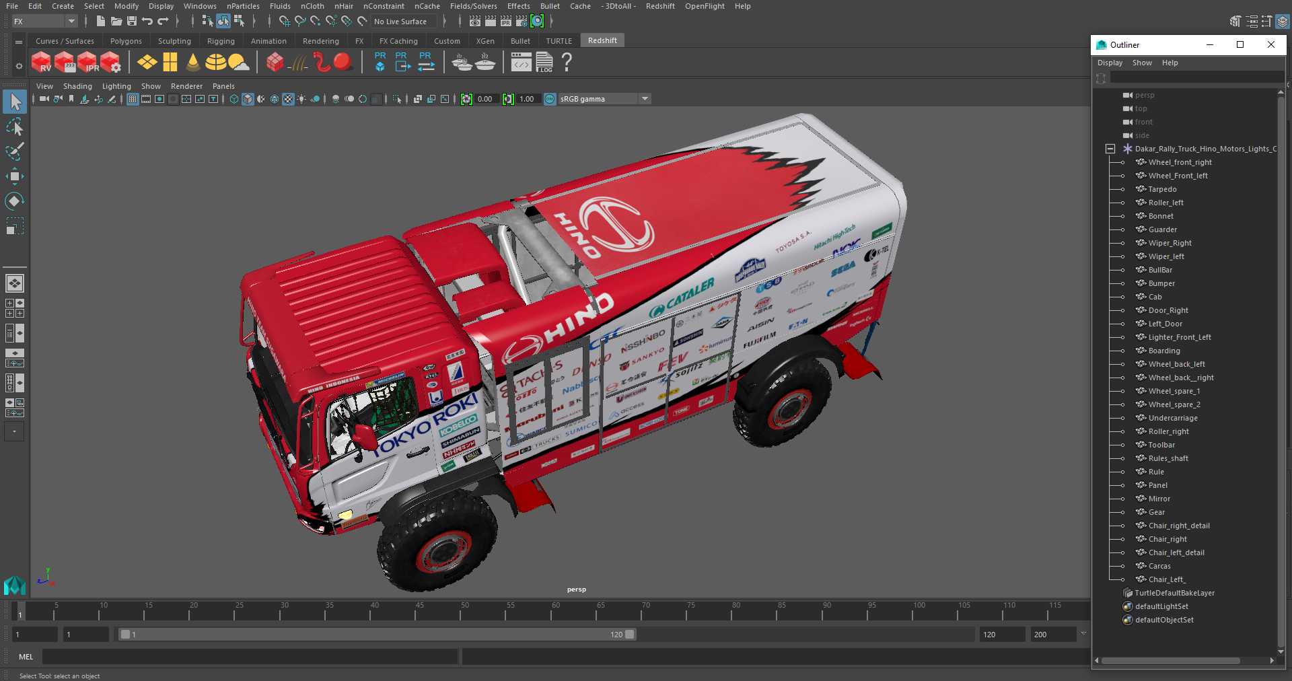
Task: Undo the last action
Action: [147, 22]
